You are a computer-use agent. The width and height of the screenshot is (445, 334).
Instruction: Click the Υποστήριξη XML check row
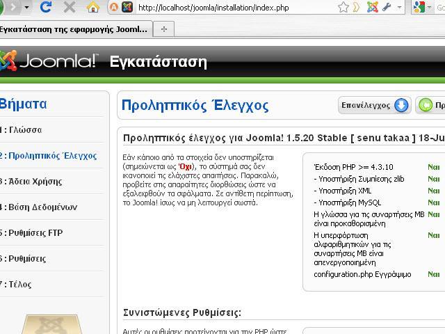point(343,191)
